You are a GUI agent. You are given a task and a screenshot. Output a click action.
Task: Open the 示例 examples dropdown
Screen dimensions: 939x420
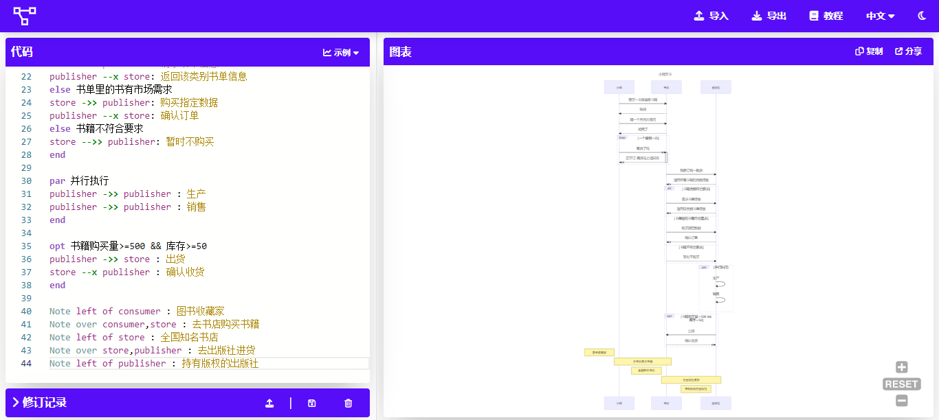tap(341, 52)
